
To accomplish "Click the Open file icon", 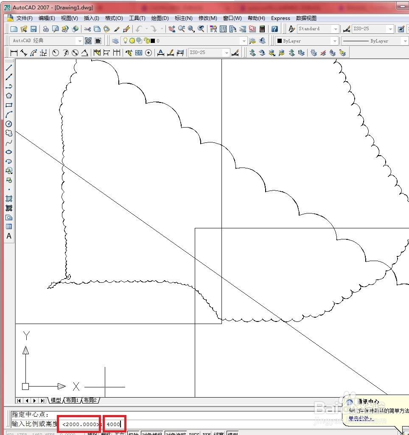I will point(24,29).
